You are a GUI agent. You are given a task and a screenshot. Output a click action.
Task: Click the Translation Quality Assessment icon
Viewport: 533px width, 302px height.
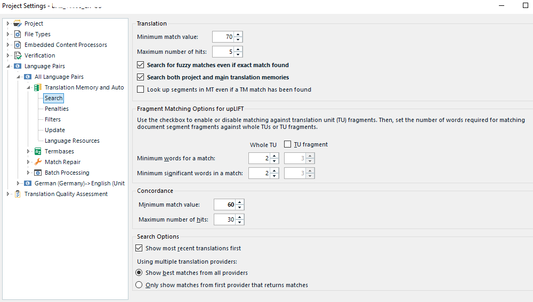18,194
